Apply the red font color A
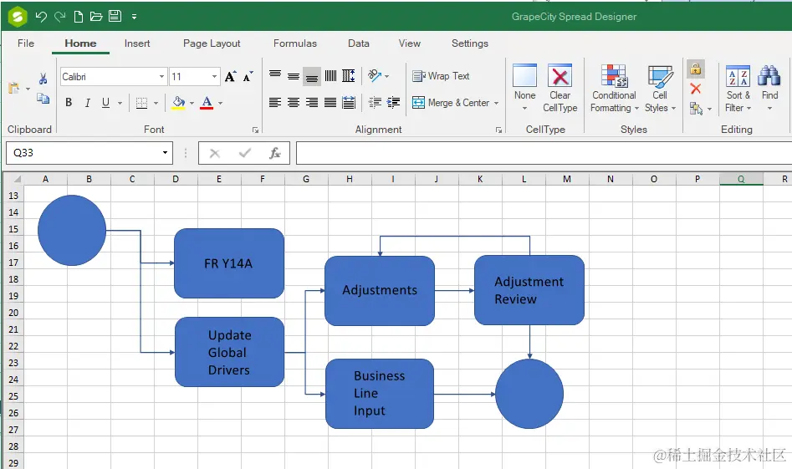 point(207,103)
